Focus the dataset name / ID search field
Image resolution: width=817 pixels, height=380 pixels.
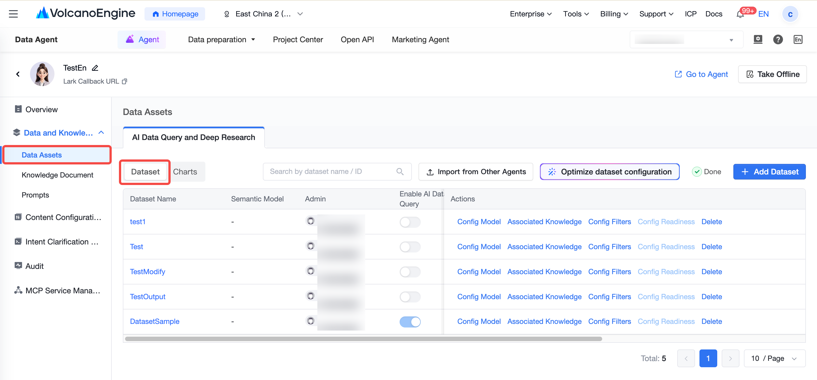(337, 171)
